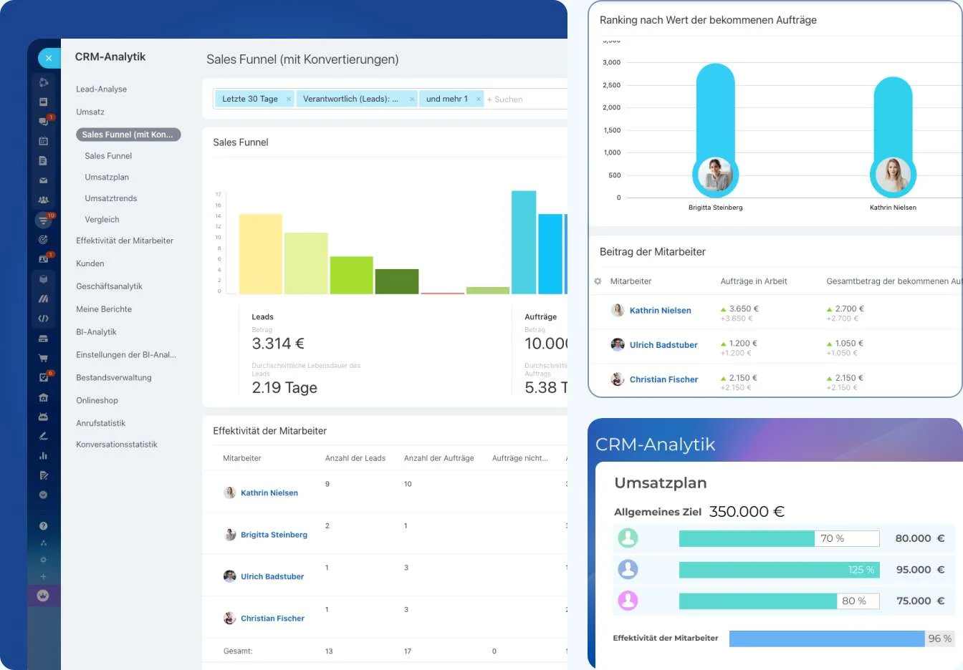
Task: Open table settings gear beside Mitarbeiter header
Action: tap(598, 281)
